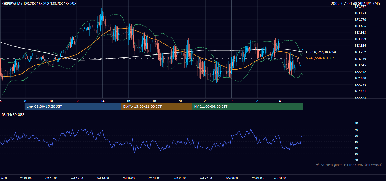The width and height of the screenshot is (386, 181).
Task: Click hour marker 12 under the price chart
Action: coord(77,101)
